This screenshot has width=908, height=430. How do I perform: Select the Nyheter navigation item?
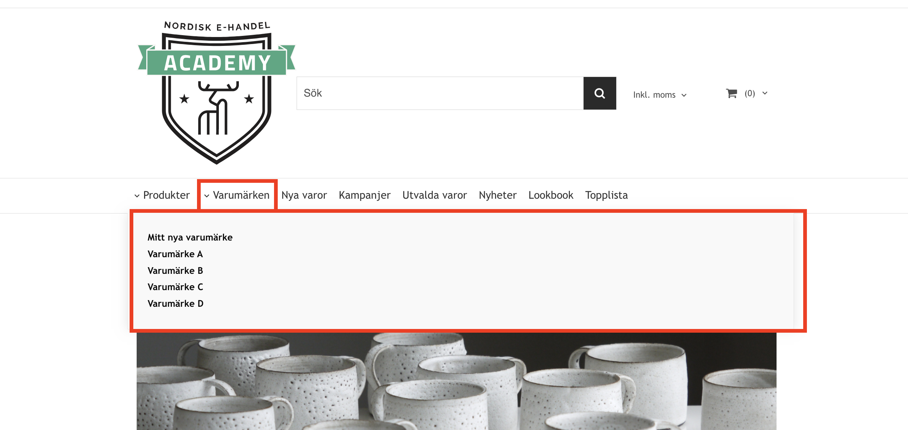coord(497,195)
